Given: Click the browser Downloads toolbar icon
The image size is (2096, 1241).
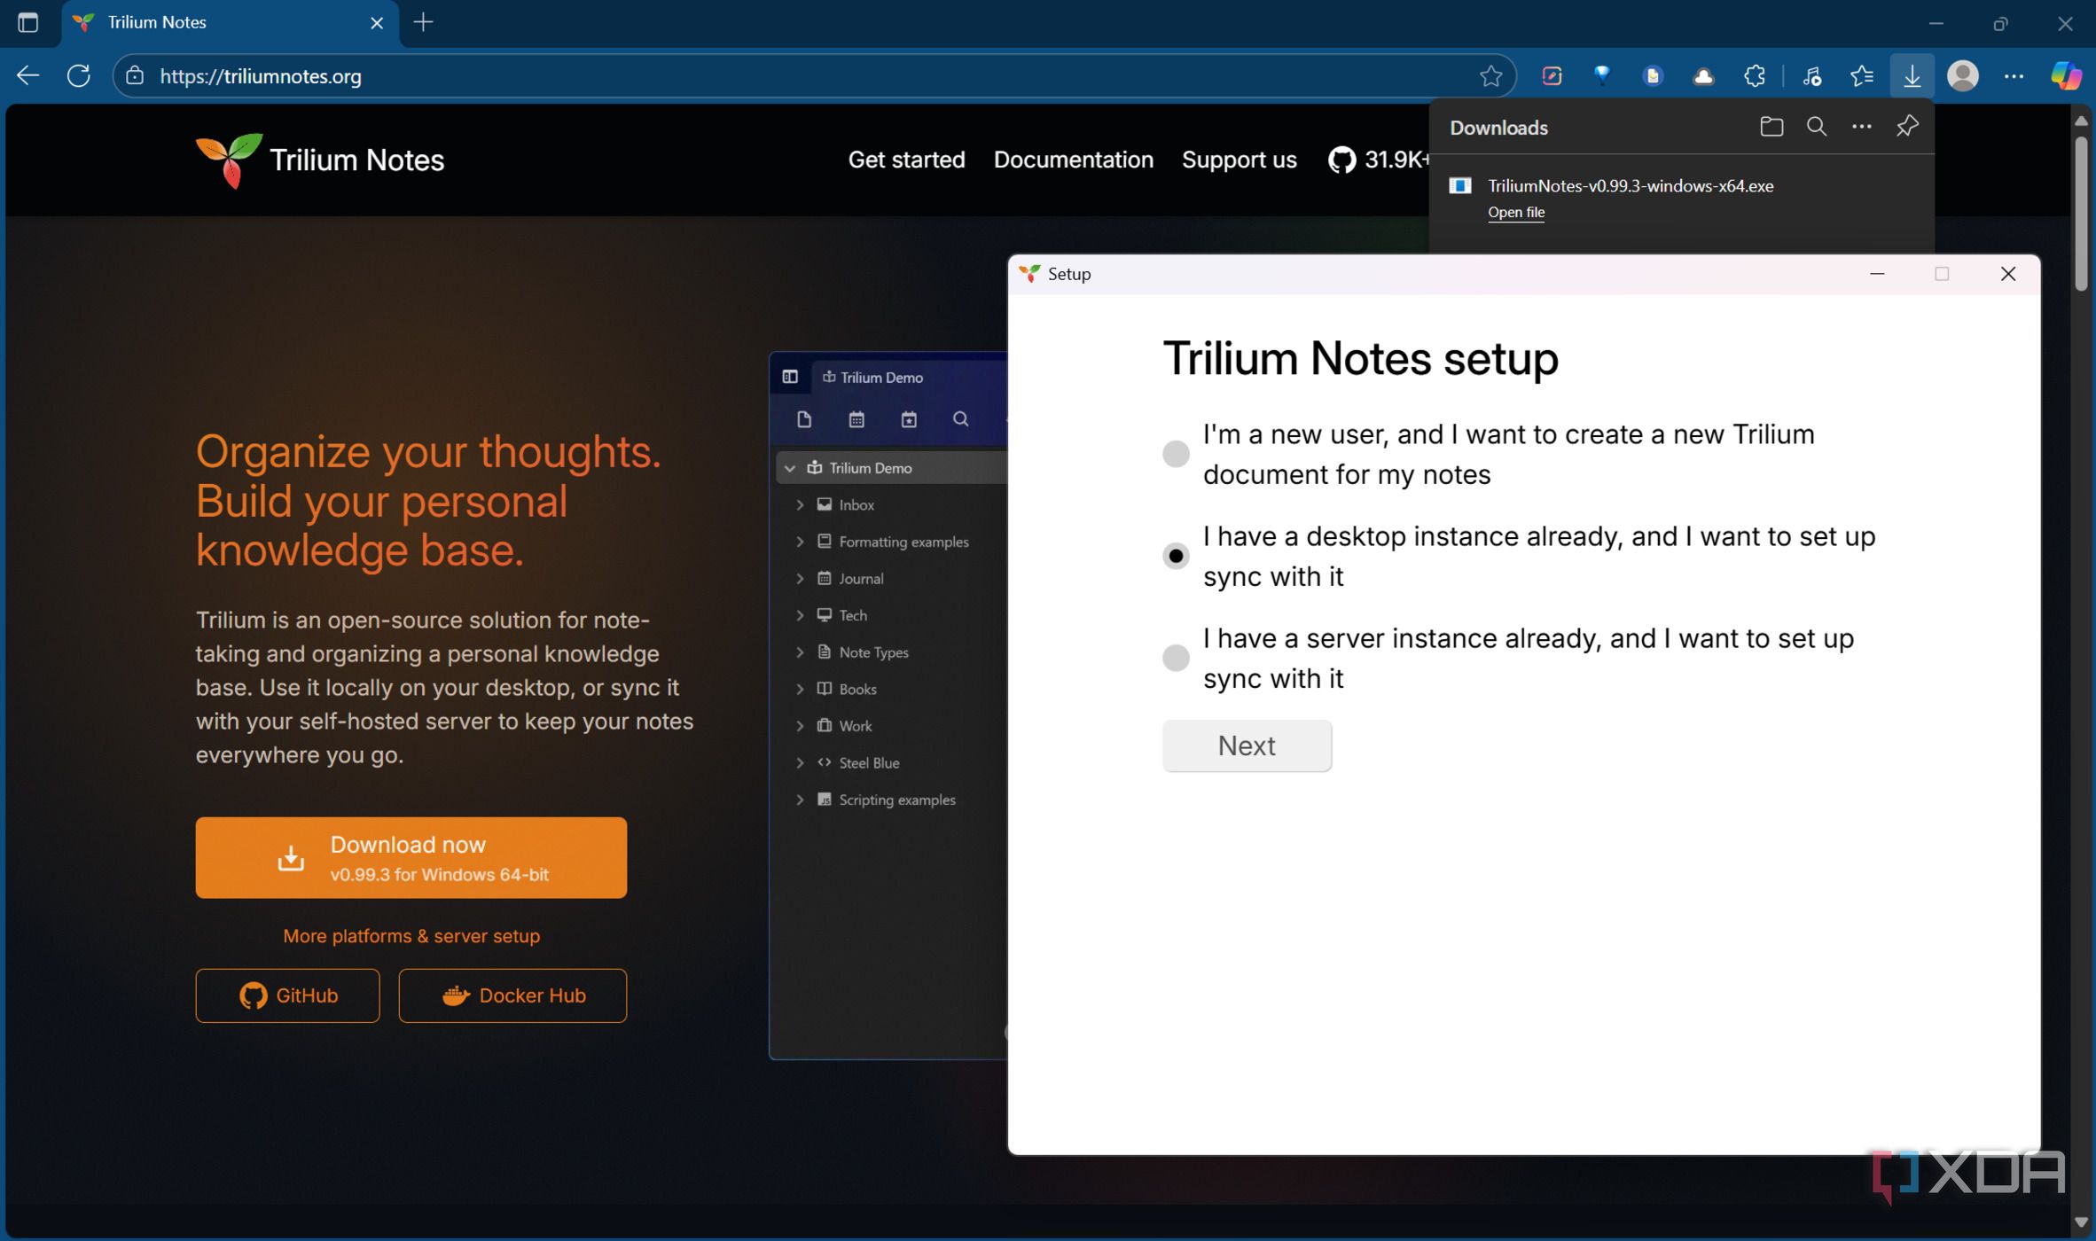Looking at the screenshot, I should 1912,76.
